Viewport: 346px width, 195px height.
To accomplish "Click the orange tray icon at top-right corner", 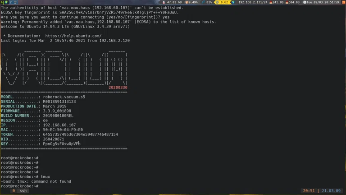I will 343,2.
